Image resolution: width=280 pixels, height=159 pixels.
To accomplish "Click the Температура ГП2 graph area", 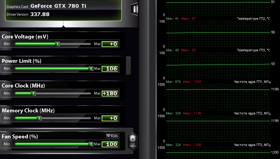I will (218, 34).
